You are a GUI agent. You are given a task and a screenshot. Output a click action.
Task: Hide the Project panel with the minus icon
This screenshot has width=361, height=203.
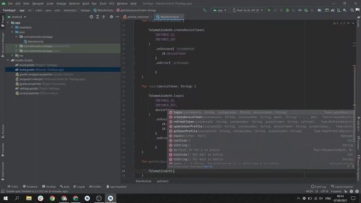point(117,17)
